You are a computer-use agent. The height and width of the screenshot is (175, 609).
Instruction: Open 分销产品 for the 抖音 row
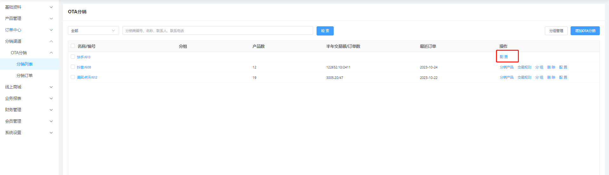click(506, 67)
